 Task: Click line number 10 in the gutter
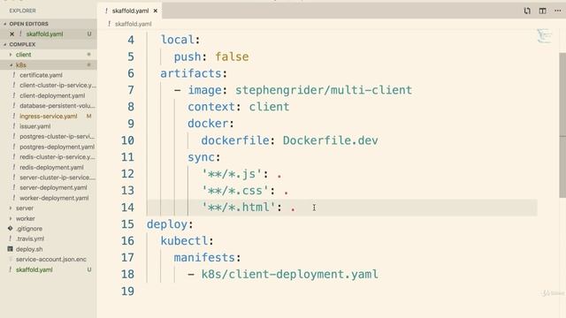pos(127,140)
